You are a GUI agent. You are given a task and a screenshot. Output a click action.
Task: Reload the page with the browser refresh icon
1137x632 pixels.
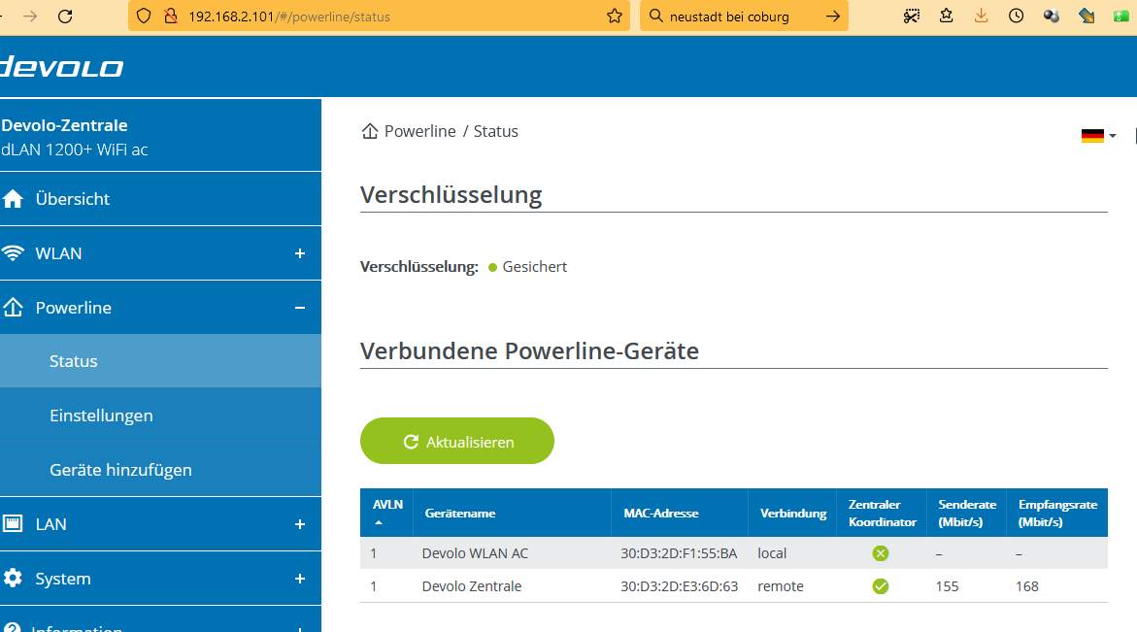point(65,16)
